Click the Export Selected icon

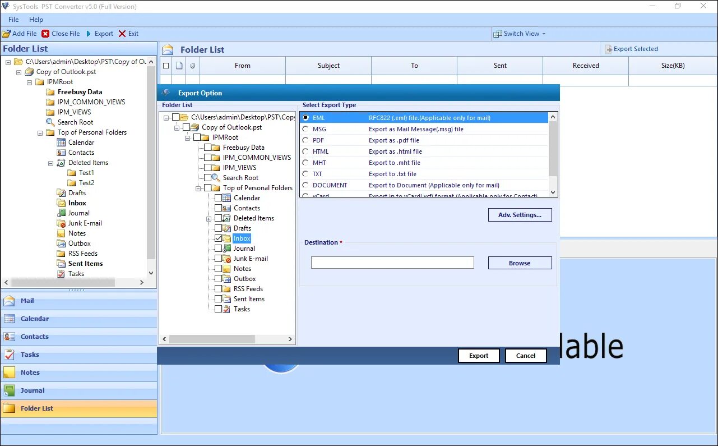pos(608,49)
